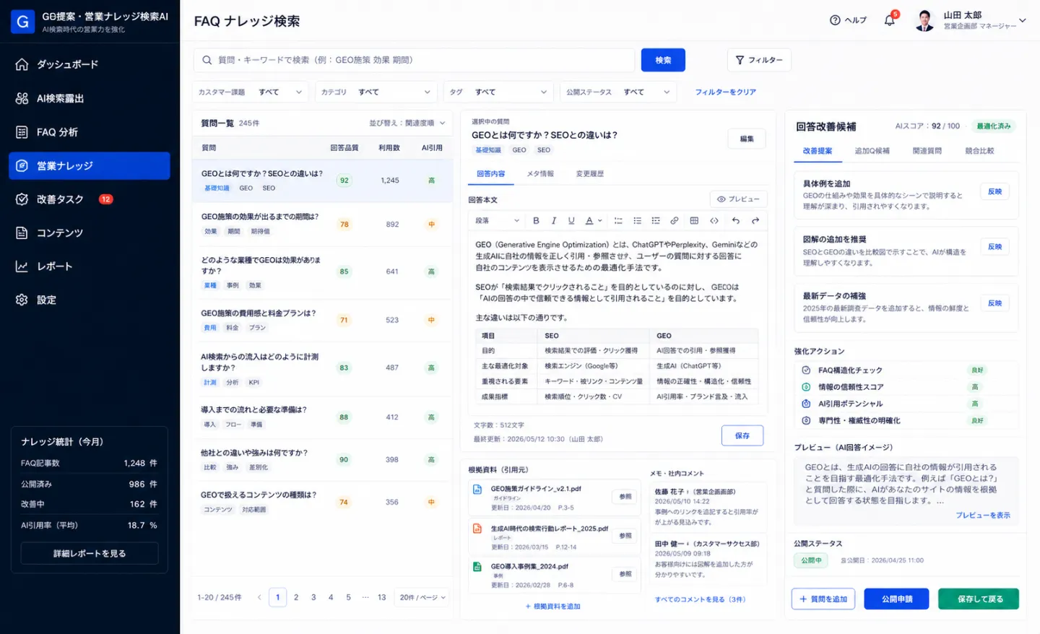Viewport: 1040px width, 634px height.
Task: Click the 公開申請 button
Action: 896,599
